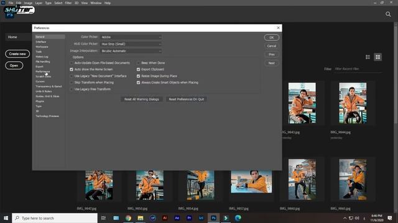
Task: Open the Windows Start menu
Action: click(6, 218)
